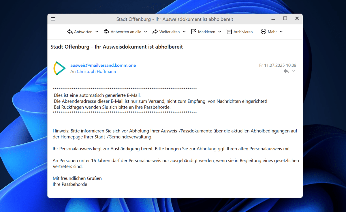Screen dimensions: 346x212
Task: Archive the message via Archivieren icon
Action: point(229,32)
